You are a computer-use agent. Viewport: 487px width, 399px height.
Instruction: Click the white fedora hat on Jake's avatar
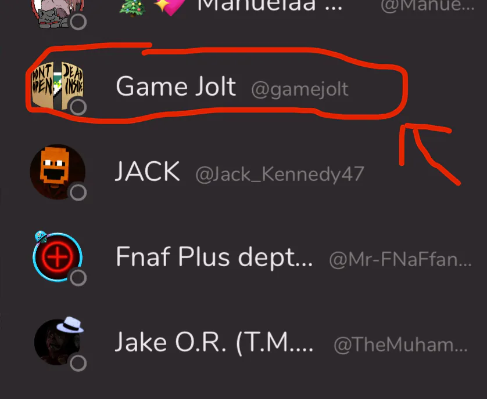pos(70,325)
